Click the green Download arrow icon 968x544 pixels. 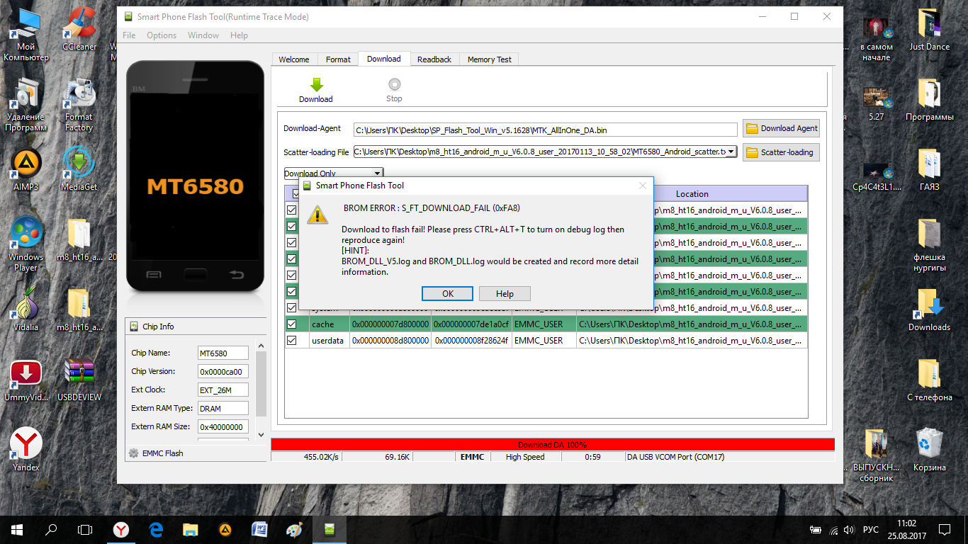tap(316, 84)
